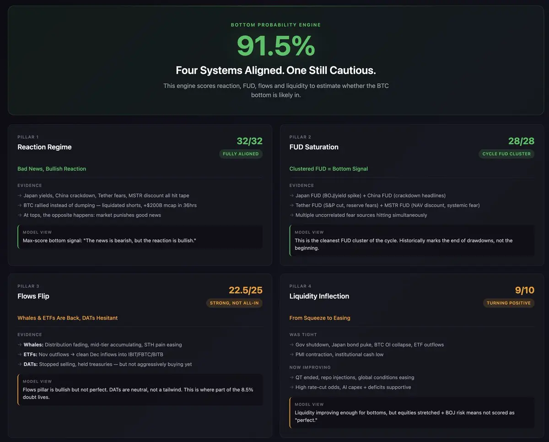Click the 32/32 score in Pillar 1

[x=249, y=141]
